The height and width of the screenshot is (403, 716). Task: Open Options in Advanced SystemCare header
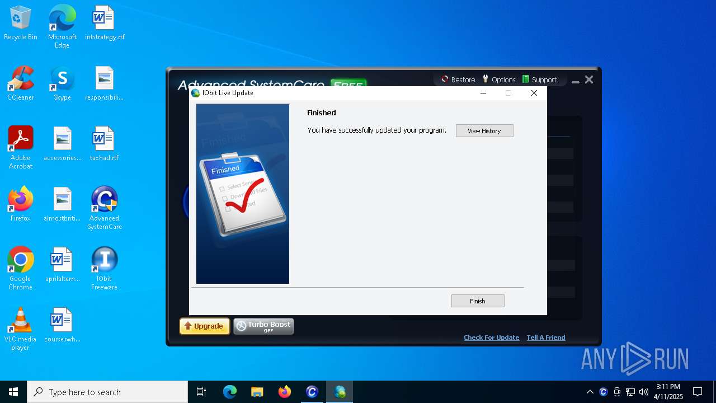coord(499,79)
